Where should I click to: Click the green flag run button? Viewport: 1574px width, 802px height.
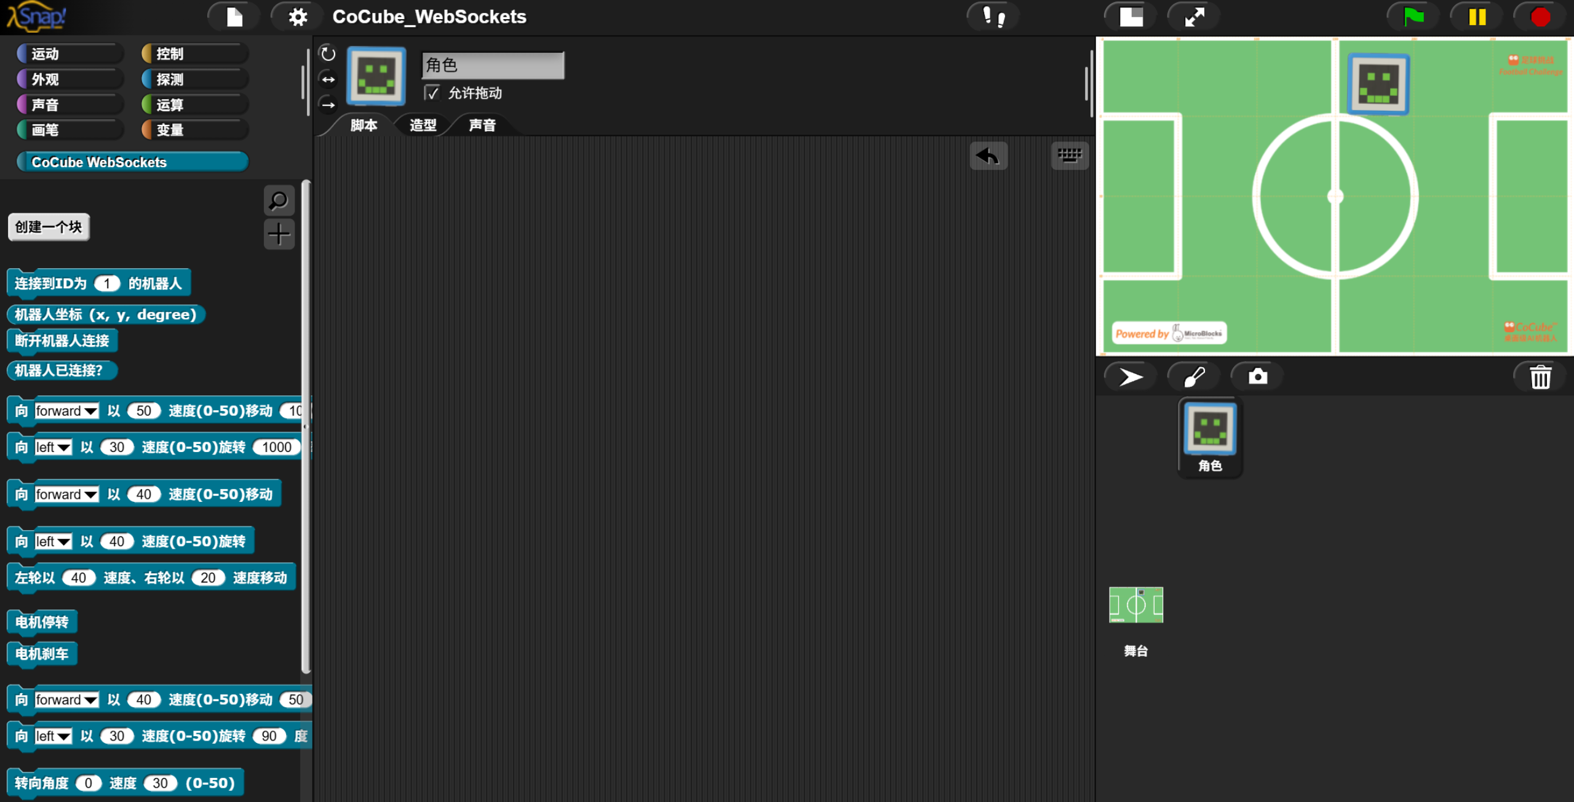point(1413,17)
